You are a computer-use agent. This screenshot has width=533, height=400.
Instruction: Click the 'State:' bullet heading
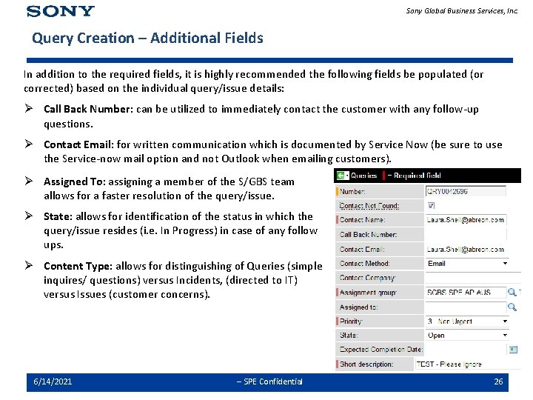58,216
